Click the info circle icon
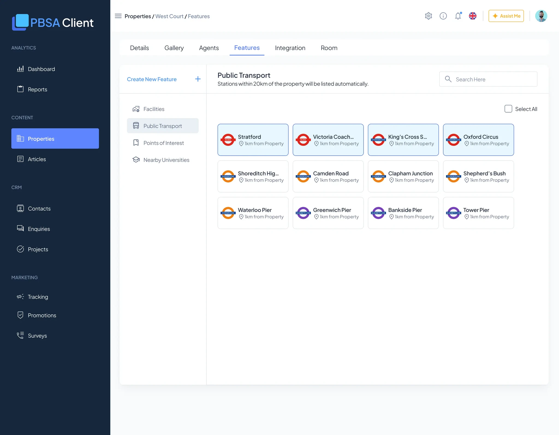Viewport: 559px width, 435px height. (x=443, y=16)
